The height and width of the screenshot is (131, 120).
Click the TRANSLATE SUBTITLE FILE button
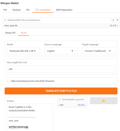click(61, 91)
